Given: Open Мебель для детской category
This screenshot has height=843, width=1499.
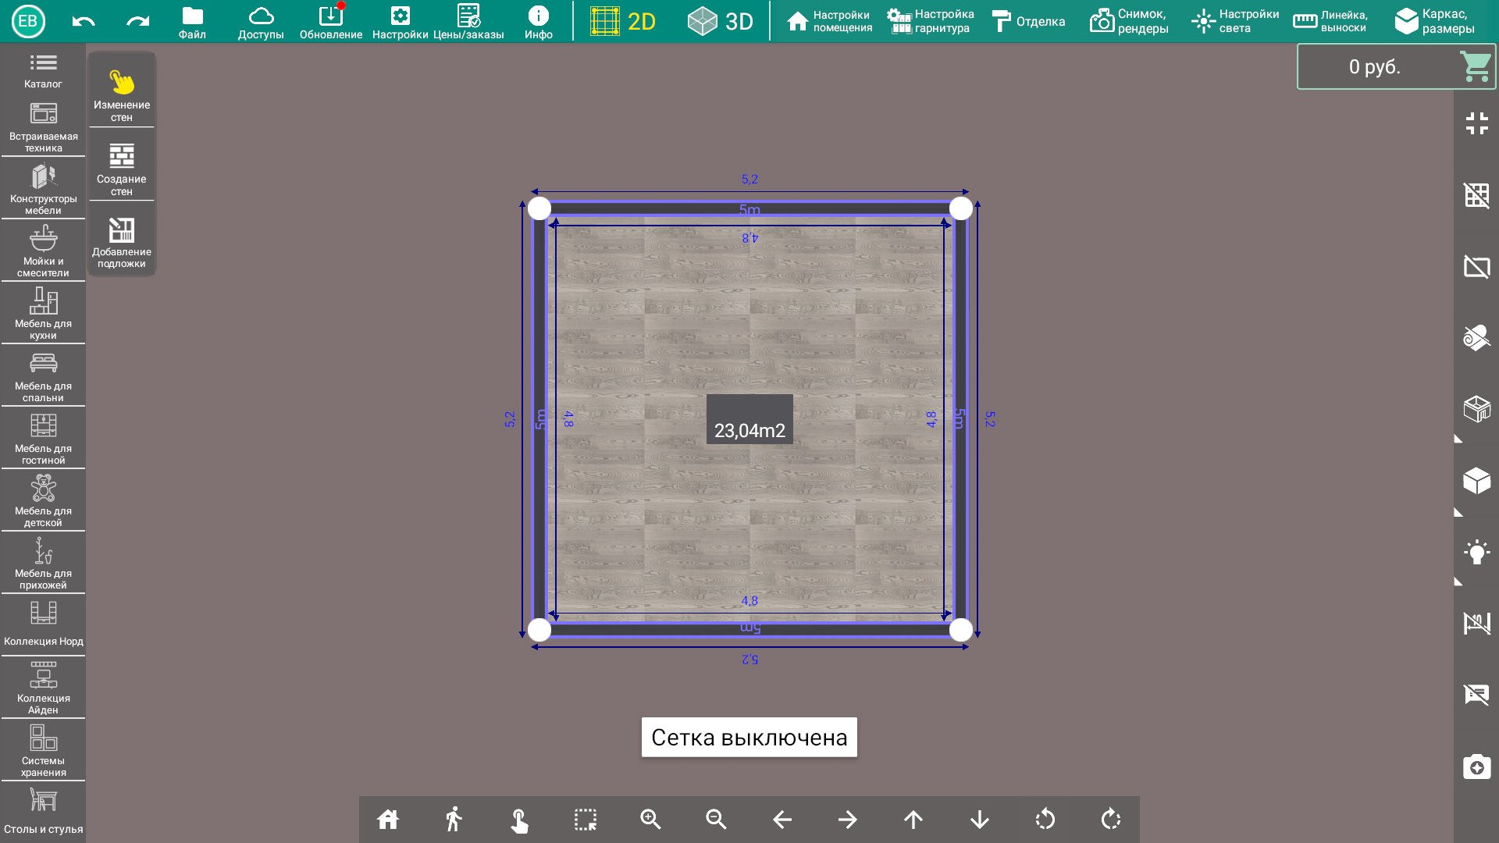Looking at the screenshot, I should tap(43, 500).
